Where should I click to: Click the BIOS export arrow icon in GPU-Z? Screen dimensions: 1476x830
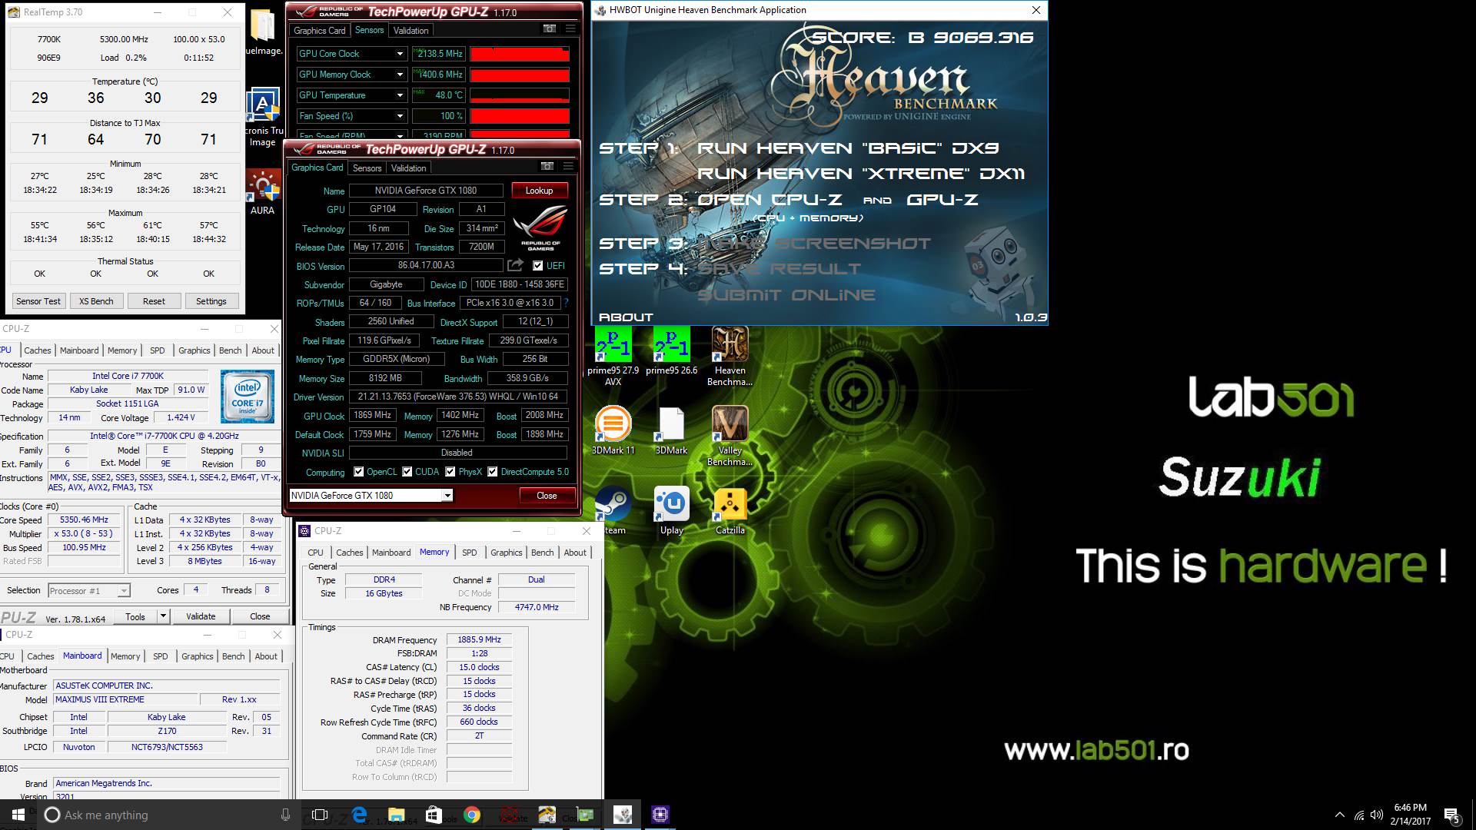tap(515, 265)
